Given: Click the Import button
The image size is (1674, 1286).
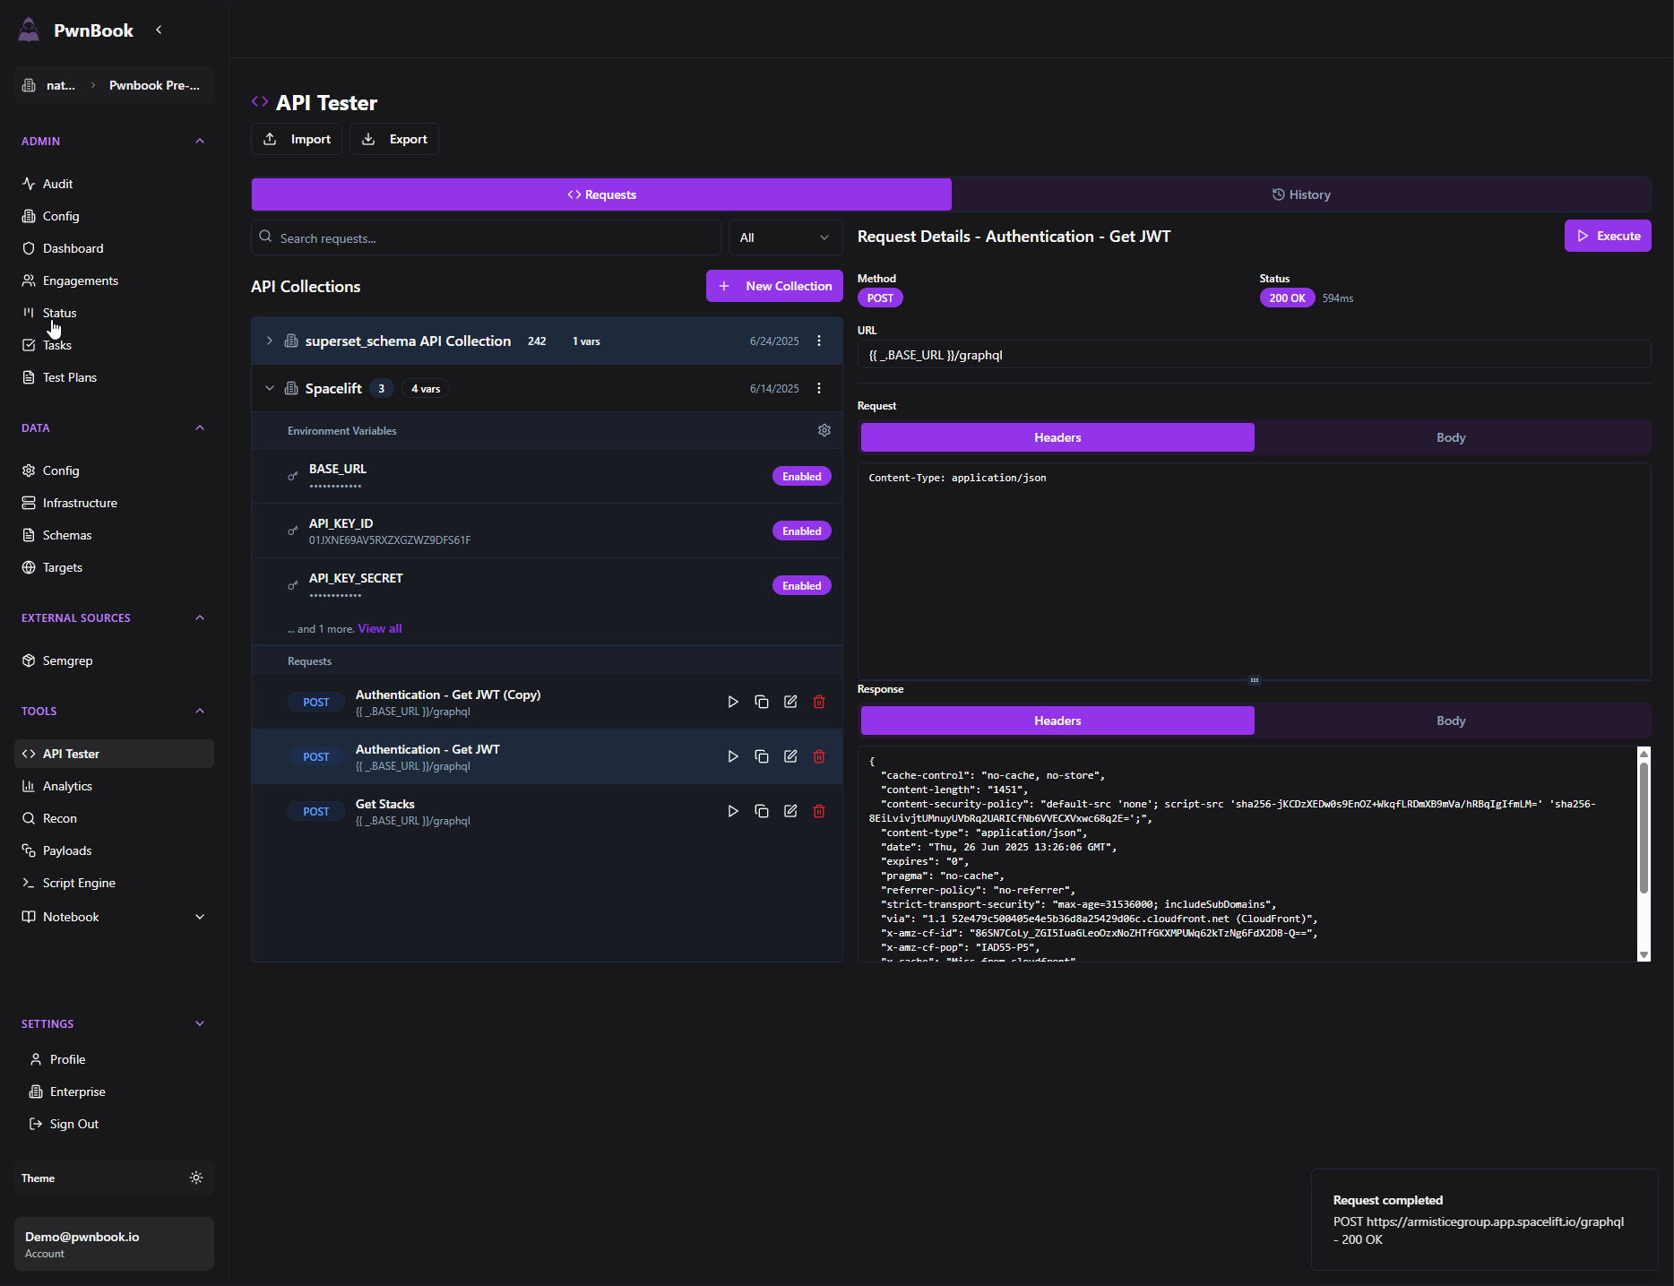Looking at the screenshot, I should [297, 139].
